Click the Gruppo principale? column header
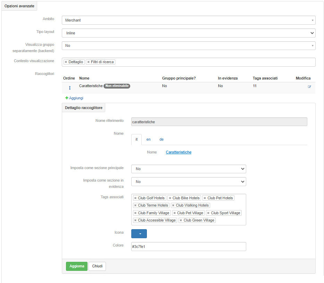The image size is (324, 283). [179, 78]
